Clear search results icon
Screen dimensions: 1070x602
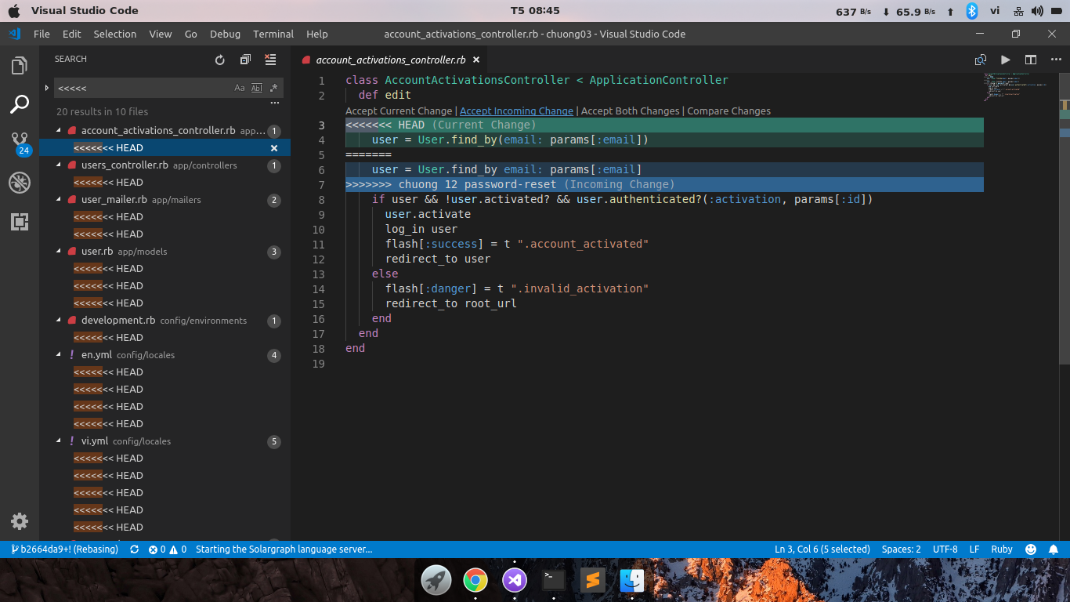point(270,60)
